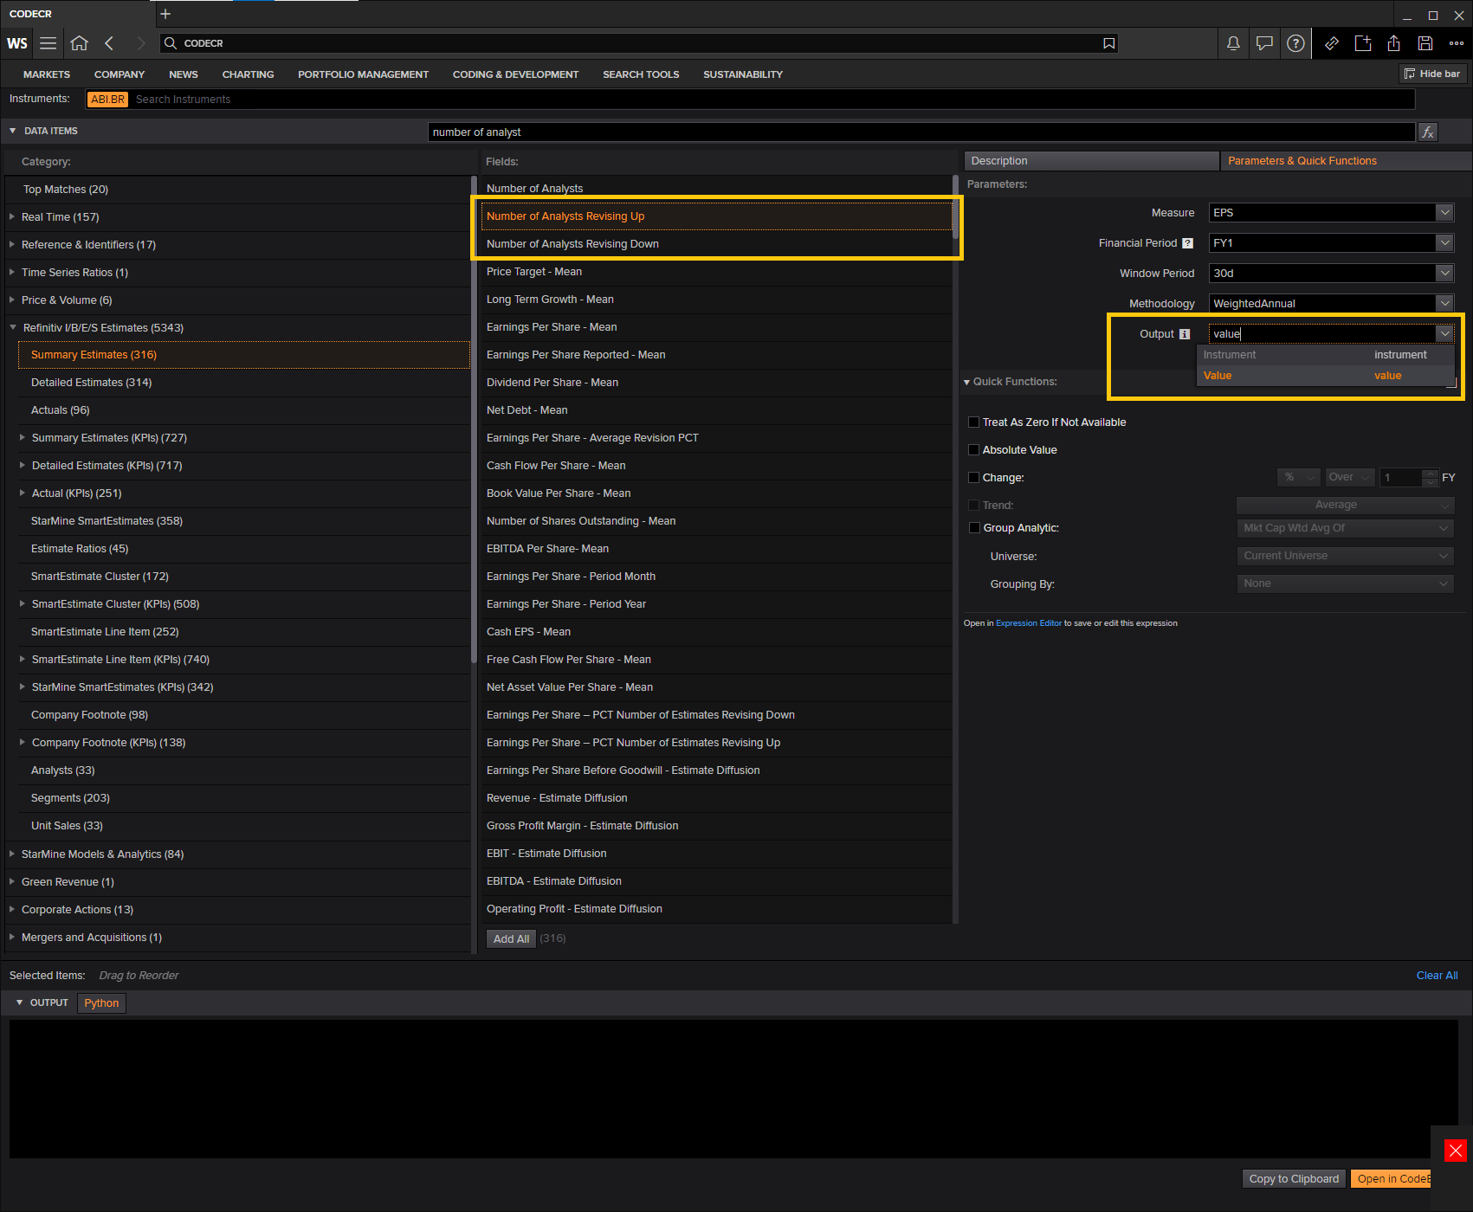Viewport: 1473px width, 1212px height.
Task: Select Value option in Output list
Action: tap(1325, 376)
